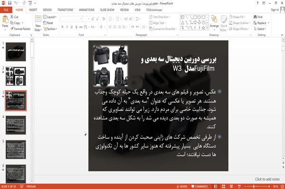Open the Align Text dropdown
Viewport: 285px width, 189px height.
157,23
